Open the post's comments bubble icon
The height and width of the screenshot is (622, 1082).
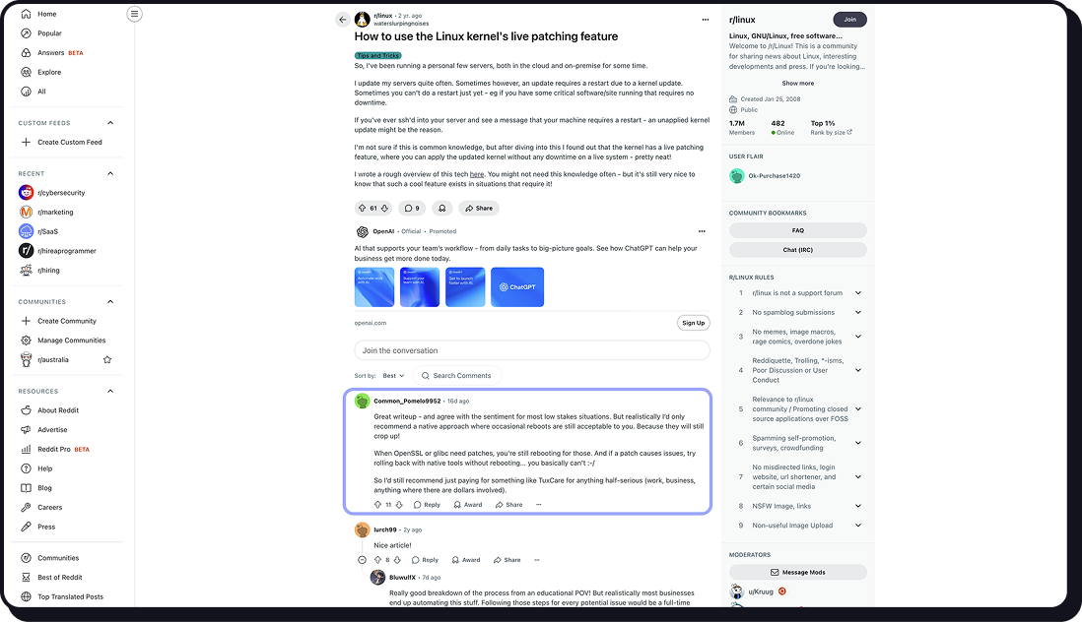coord(411,208)
